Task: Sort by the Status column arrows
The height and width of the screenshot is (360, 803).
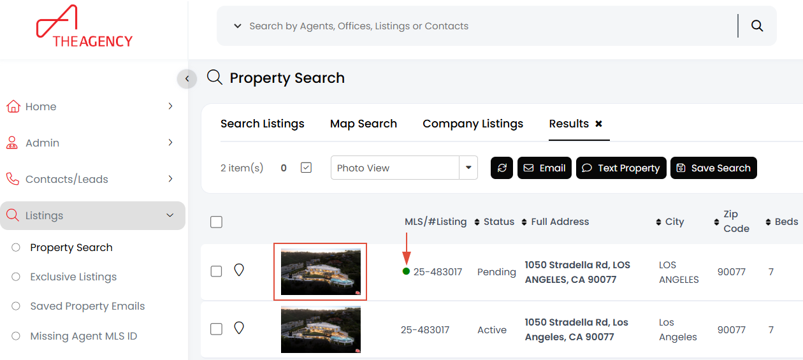Action: [x=477, y=222]
